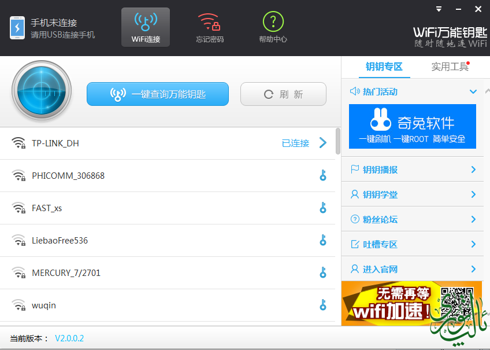Viewport: 490px width, 350px height.
Task: Click the 已连接 status link
Action: (295, 143)
